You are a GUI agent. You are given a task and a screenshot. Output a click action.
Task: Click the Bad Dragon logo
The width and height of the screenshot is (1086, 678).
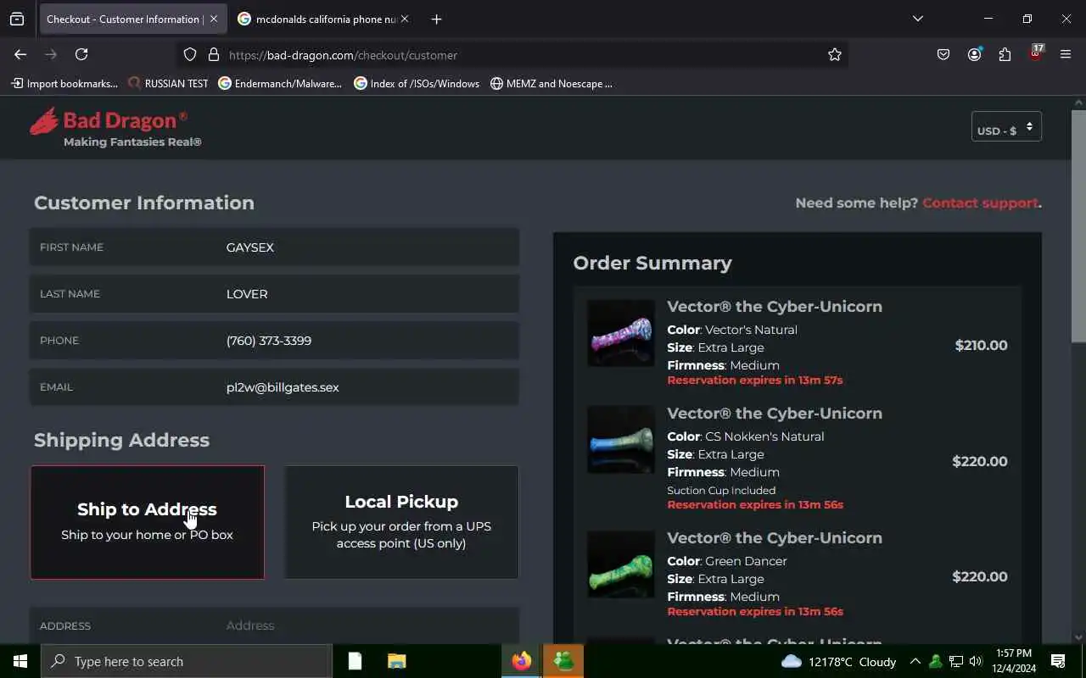click(115, 127)
